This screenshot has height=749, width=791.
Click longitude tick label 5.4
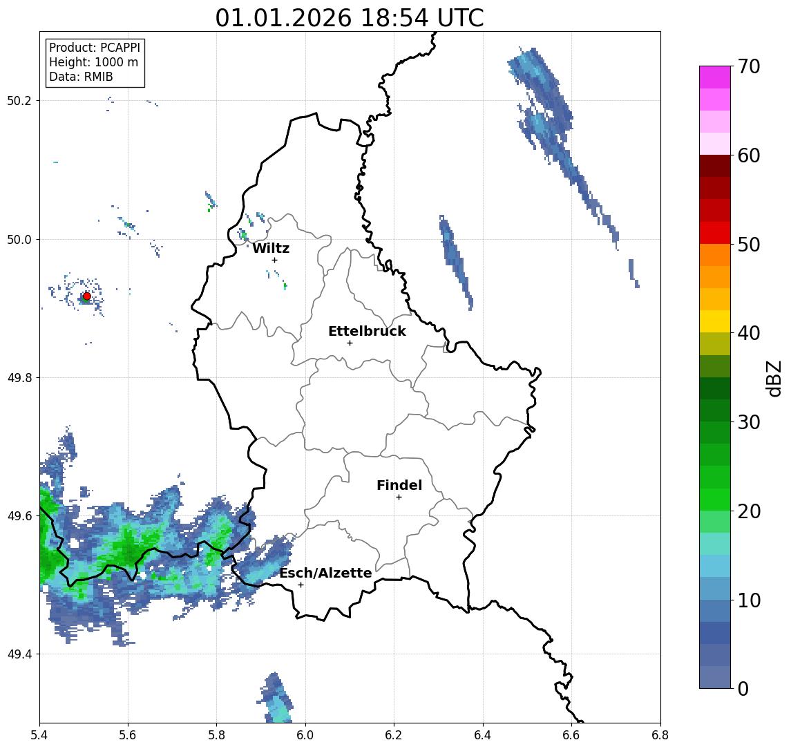coord(39,735)
